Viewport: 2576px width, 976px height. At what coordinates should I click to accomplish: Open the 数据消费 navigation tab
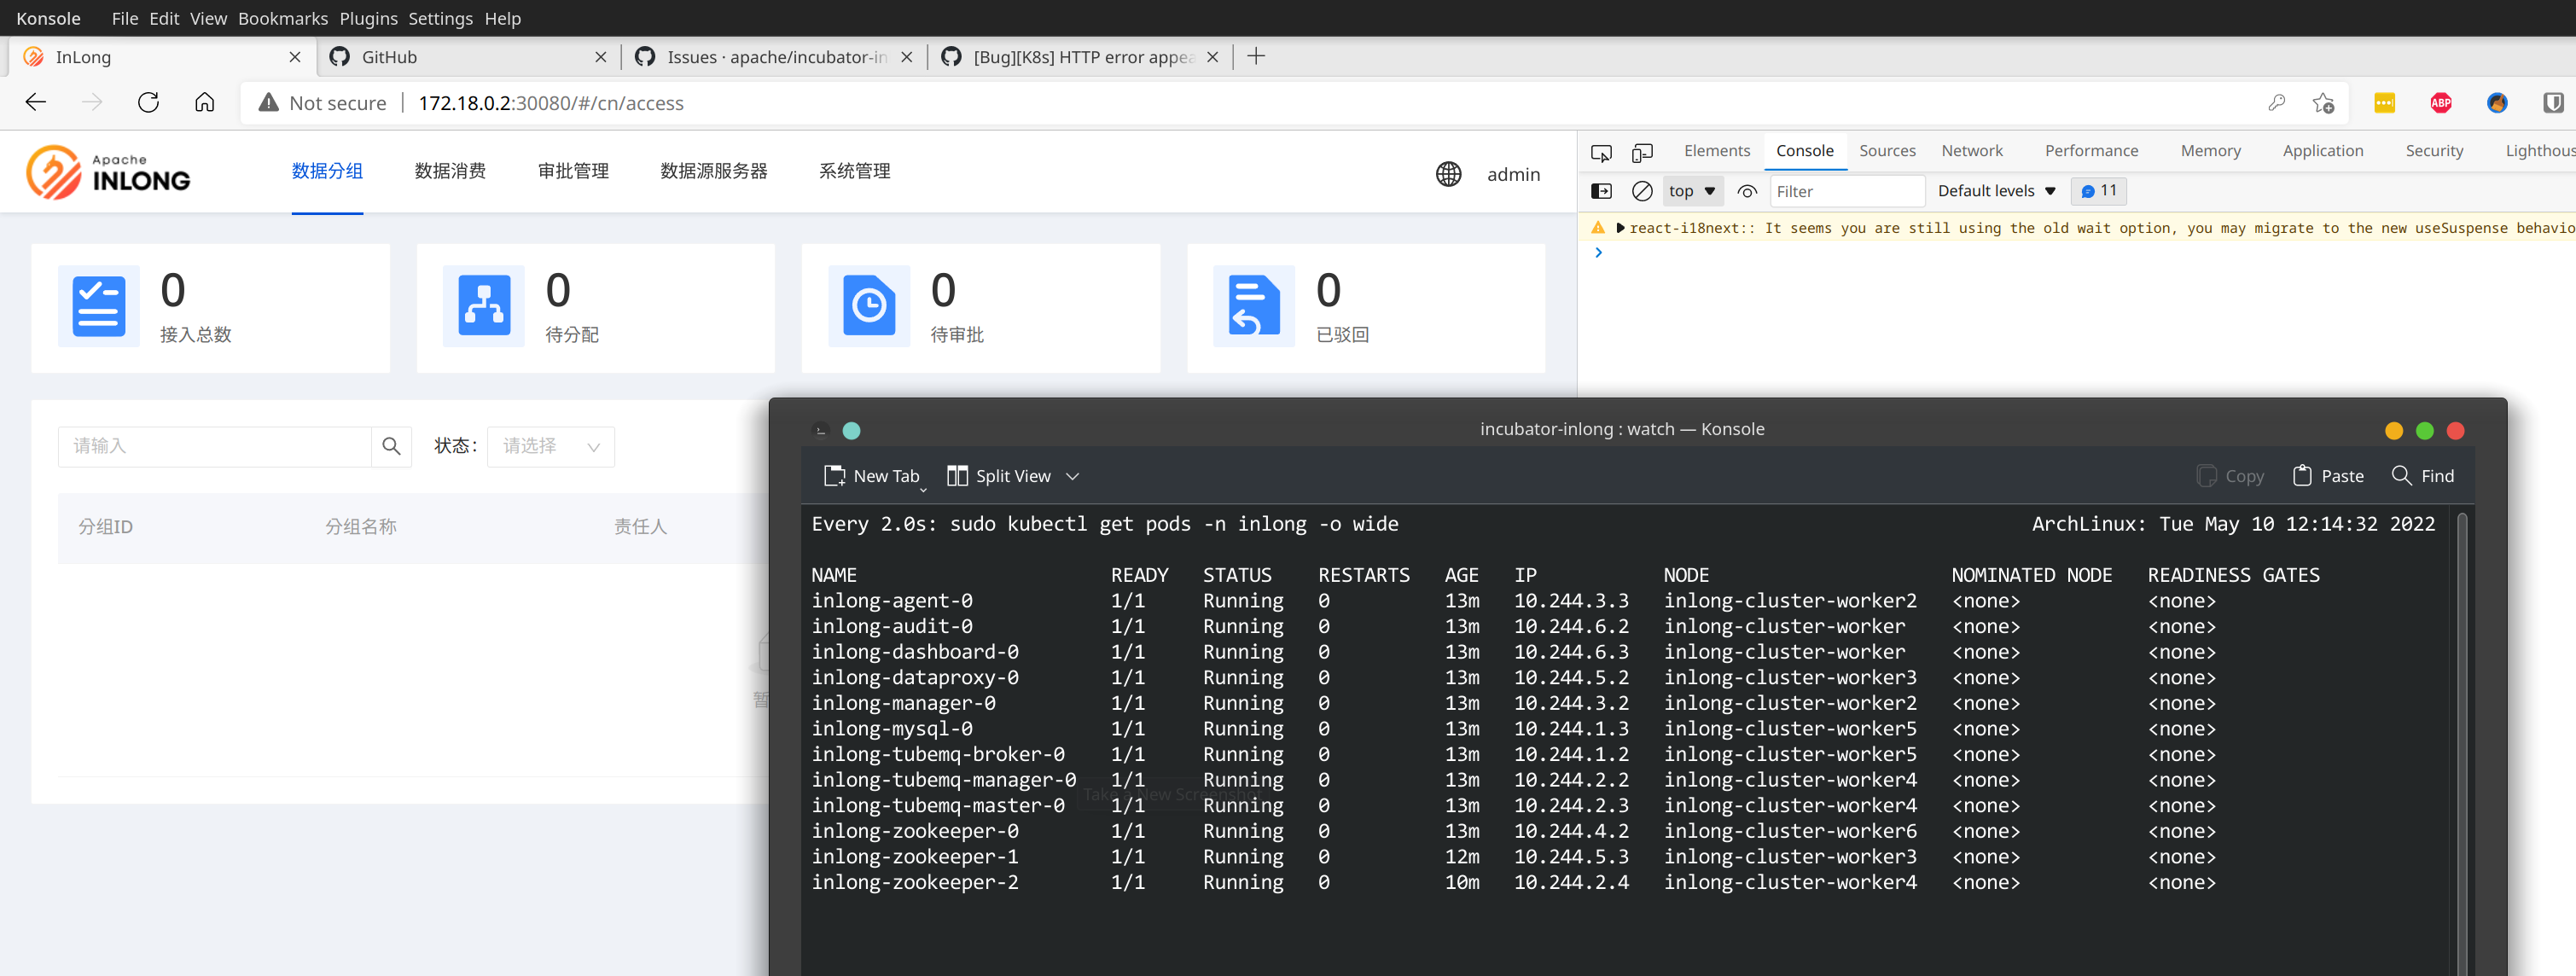[x=450, y=171]
